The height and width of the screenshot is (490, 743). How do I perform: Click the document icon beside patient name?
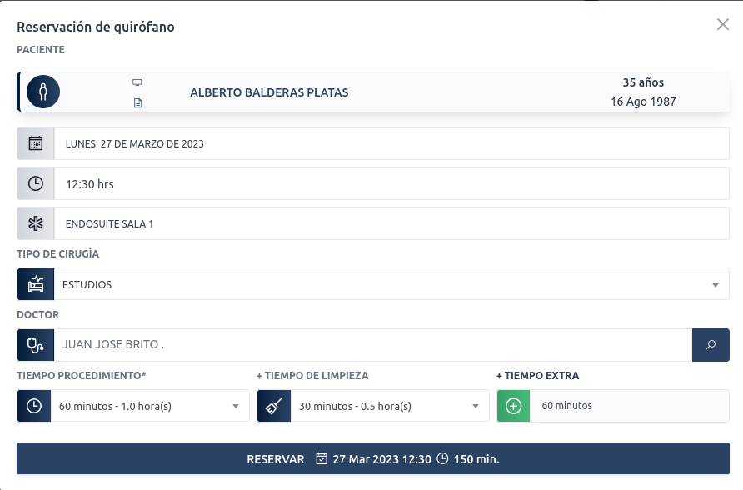(x=137, y=103)
